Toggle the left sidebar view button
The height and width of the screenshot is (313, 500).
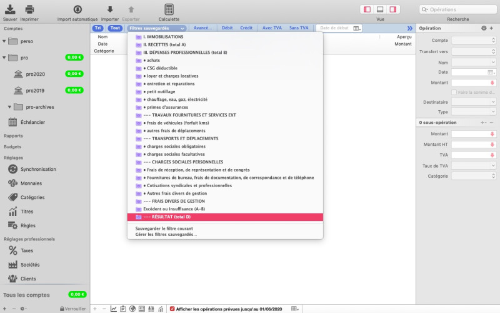(366, 9)
